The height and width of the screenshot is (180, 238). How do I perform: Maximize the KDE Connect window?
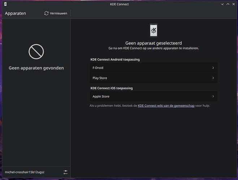pyautogui.click(x=228, y=4)
